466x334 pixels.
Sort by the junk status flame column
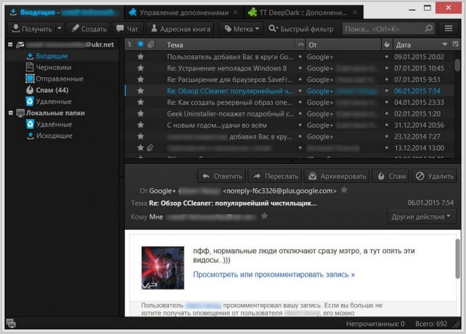click(387, 45)
